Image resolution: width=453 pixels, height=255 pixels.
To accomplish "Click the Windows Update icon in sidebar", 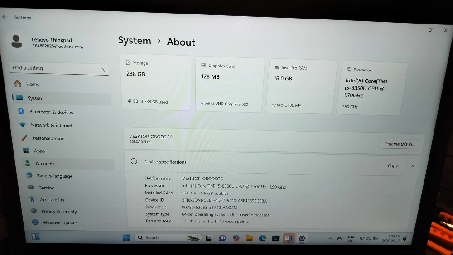I will tap(35, 222).
